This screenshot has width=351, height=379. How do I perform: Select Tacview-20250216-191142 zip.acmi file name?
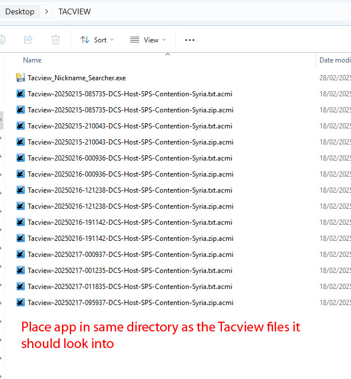coord(130,239)
